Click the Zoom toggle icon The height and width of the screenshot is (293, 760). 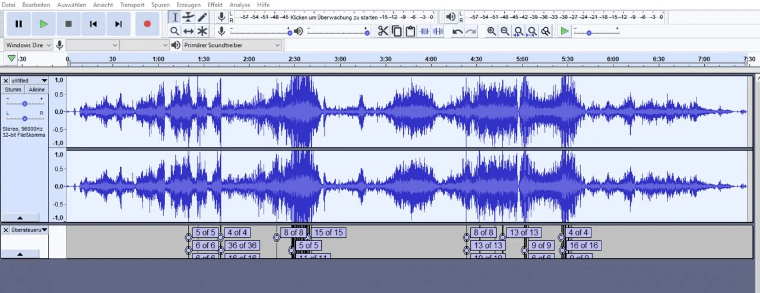pyautogui.click(x=545, y=31)
